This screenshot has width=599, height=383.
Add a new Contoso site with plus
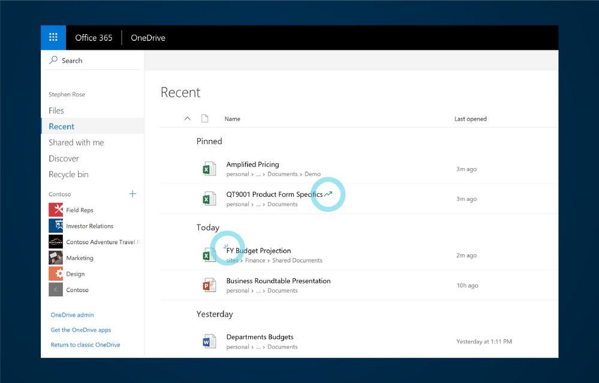(133, 194)
